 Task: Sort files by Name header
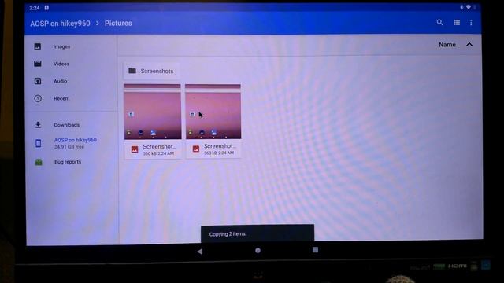pos(447,45)
